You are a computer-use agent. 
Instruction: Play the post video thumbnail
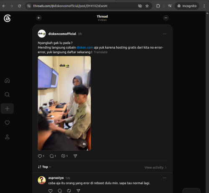64,103
